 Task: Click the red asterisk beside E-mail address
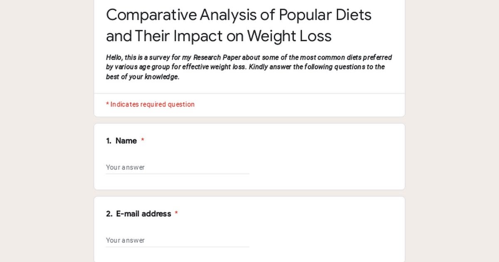(x=176, y=213)
